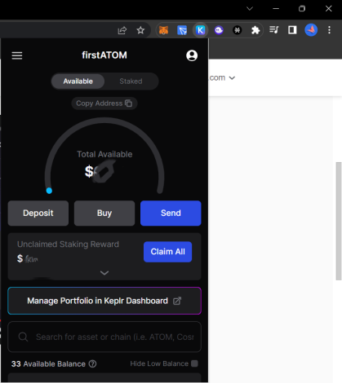Click the firstATOM wallet name
This screenshot has width=342, height=383.
click(x=104, y=55)
